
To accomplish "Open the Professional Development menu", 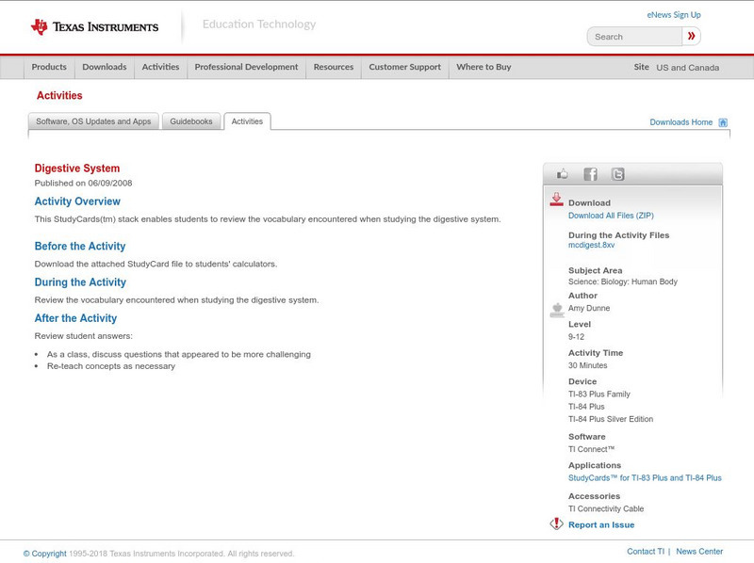I will [244, 67].
